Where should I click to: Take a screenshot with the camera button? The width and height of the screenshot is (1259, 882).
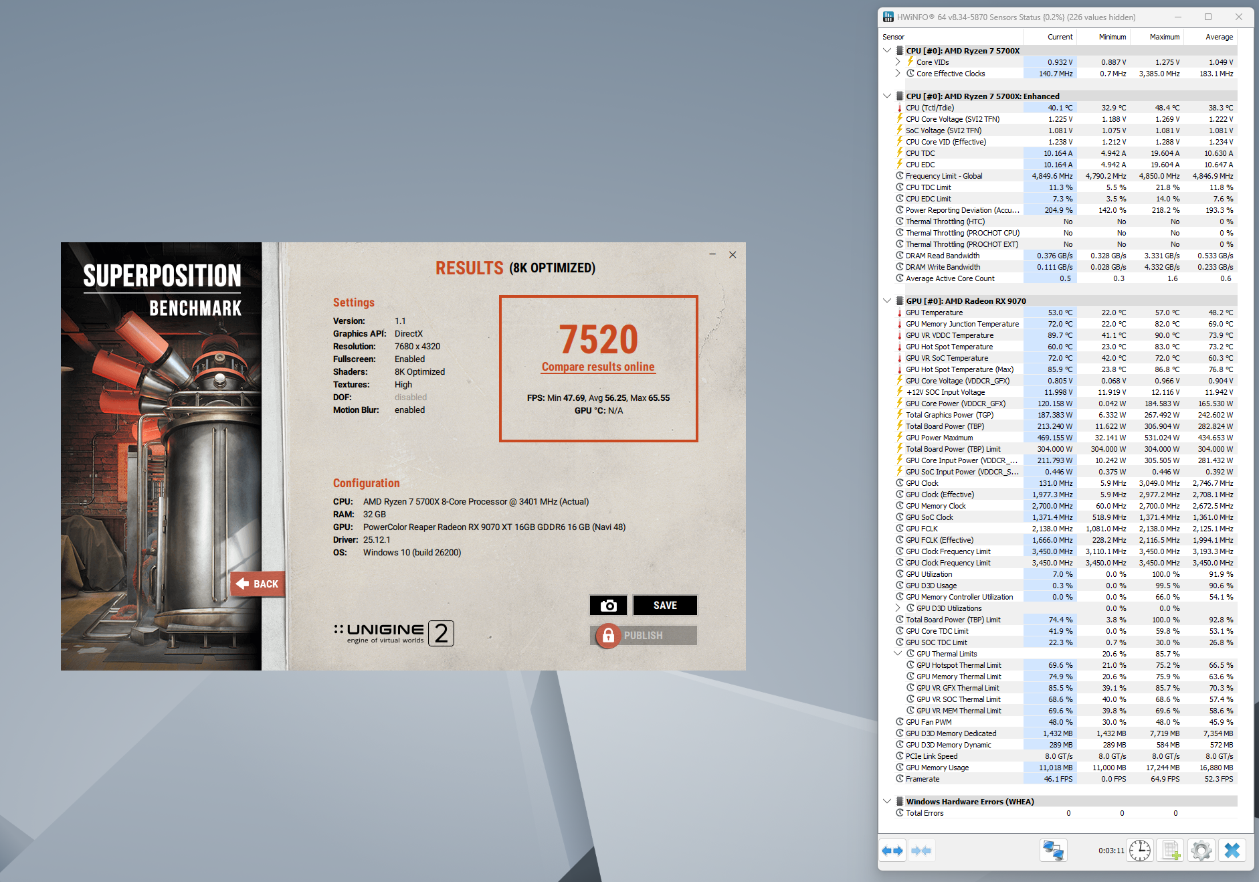pos(608,605)
